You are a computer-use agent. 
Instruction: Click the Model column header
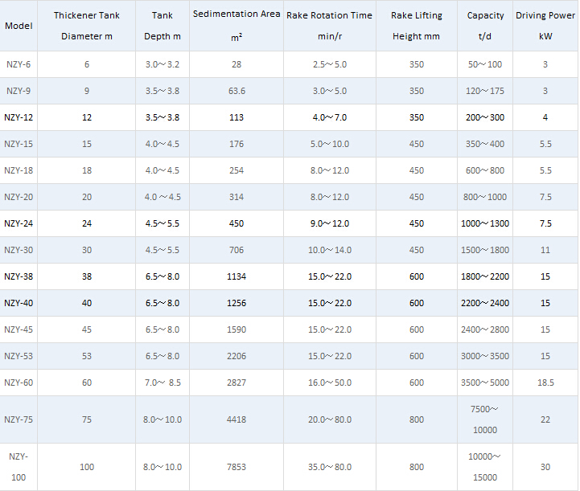click(19, 26)
